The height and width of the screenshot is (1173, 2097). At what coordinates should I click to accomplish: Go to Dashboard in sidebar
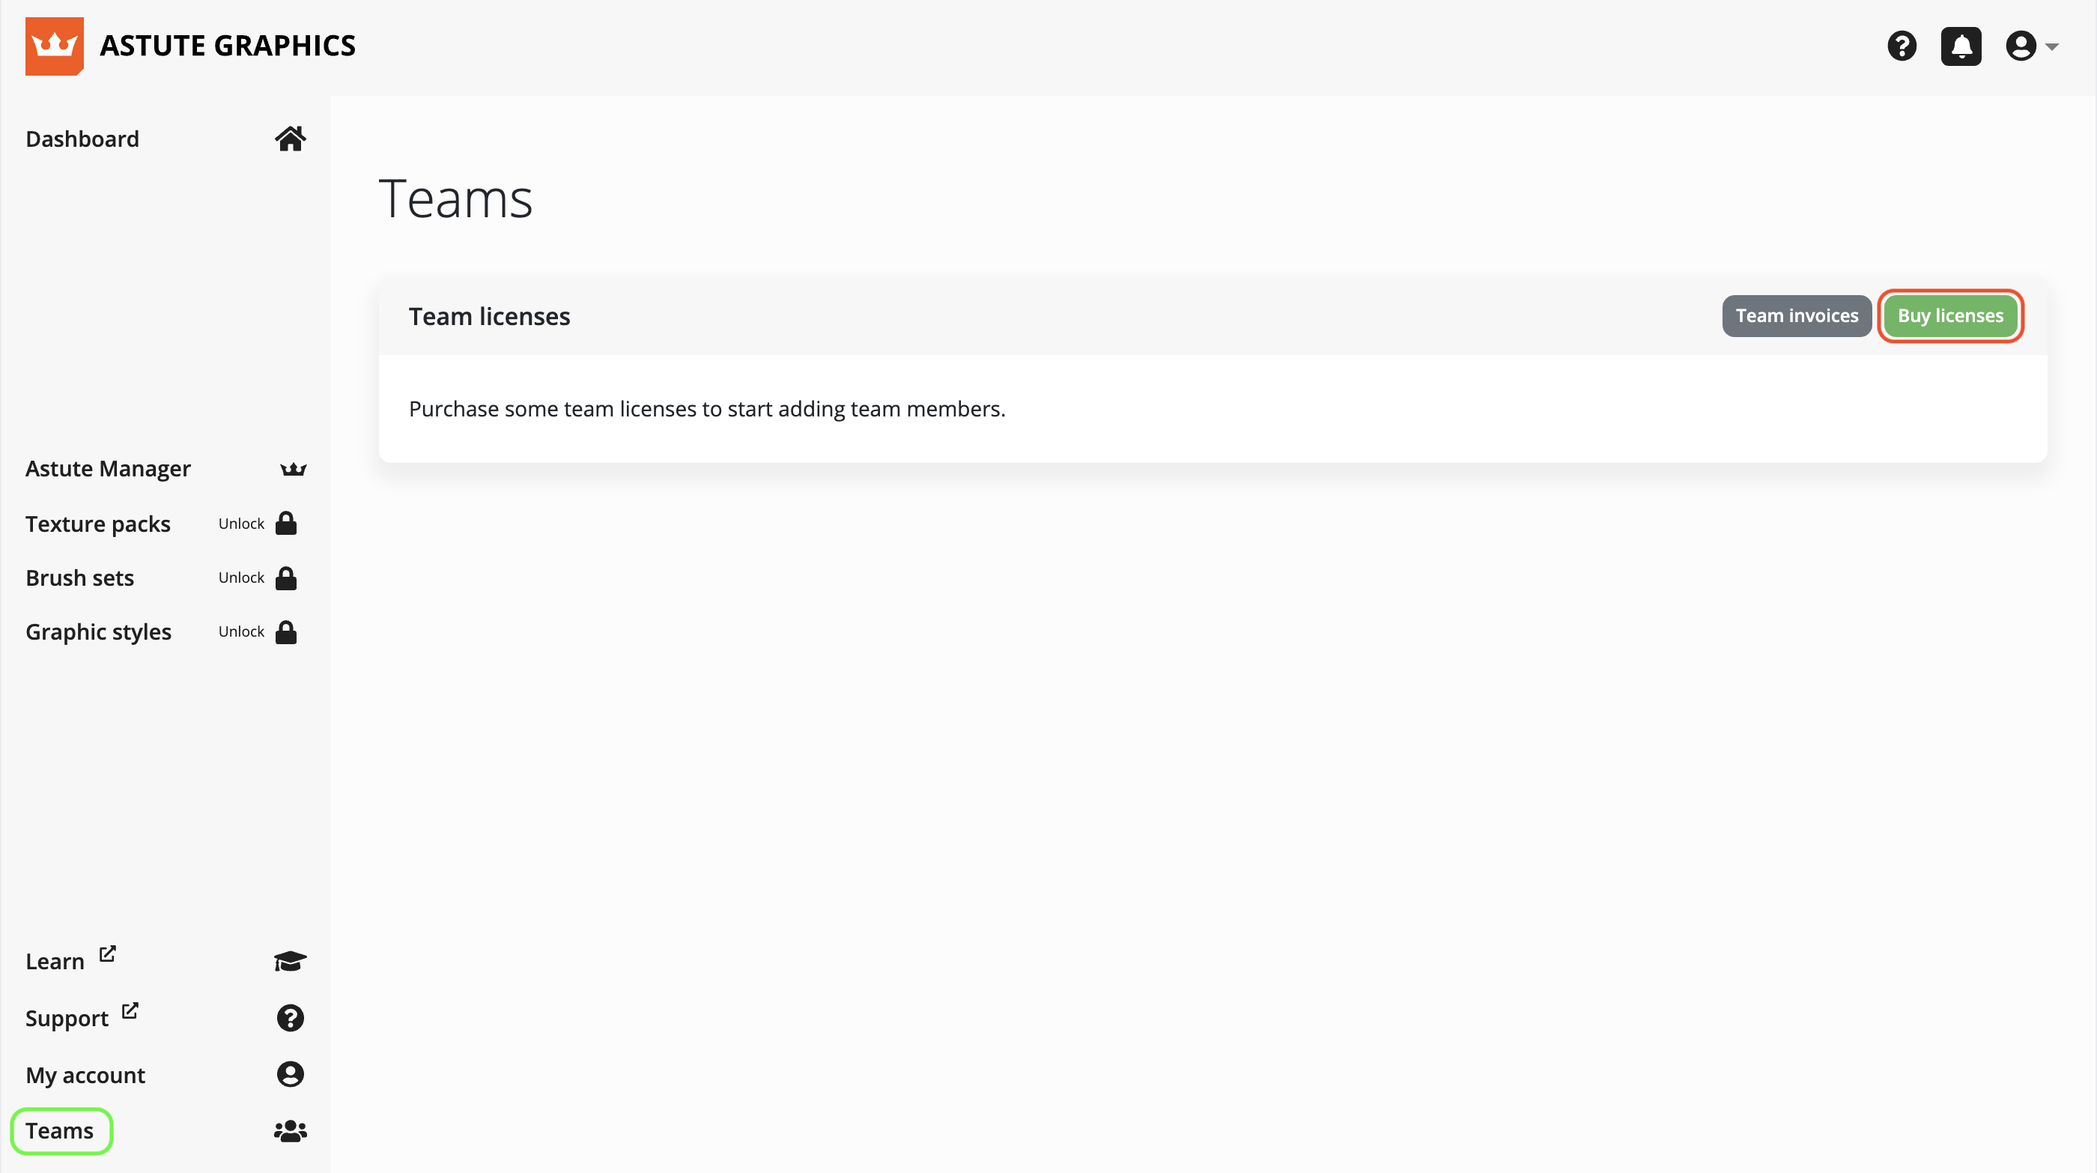tap(82, 139)
